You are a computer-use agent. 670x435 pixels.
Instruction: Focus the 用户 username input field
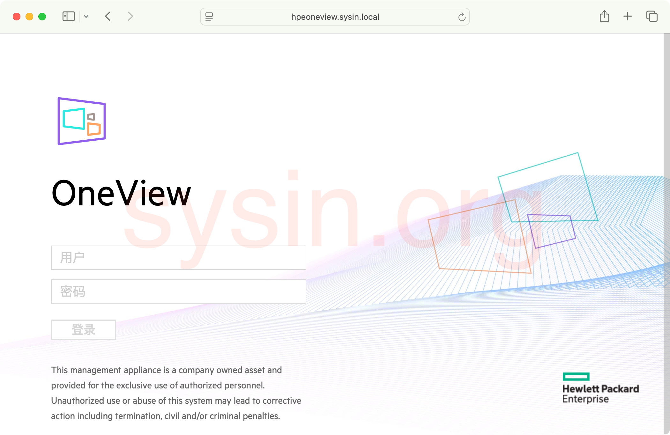[x=178, y=258]
